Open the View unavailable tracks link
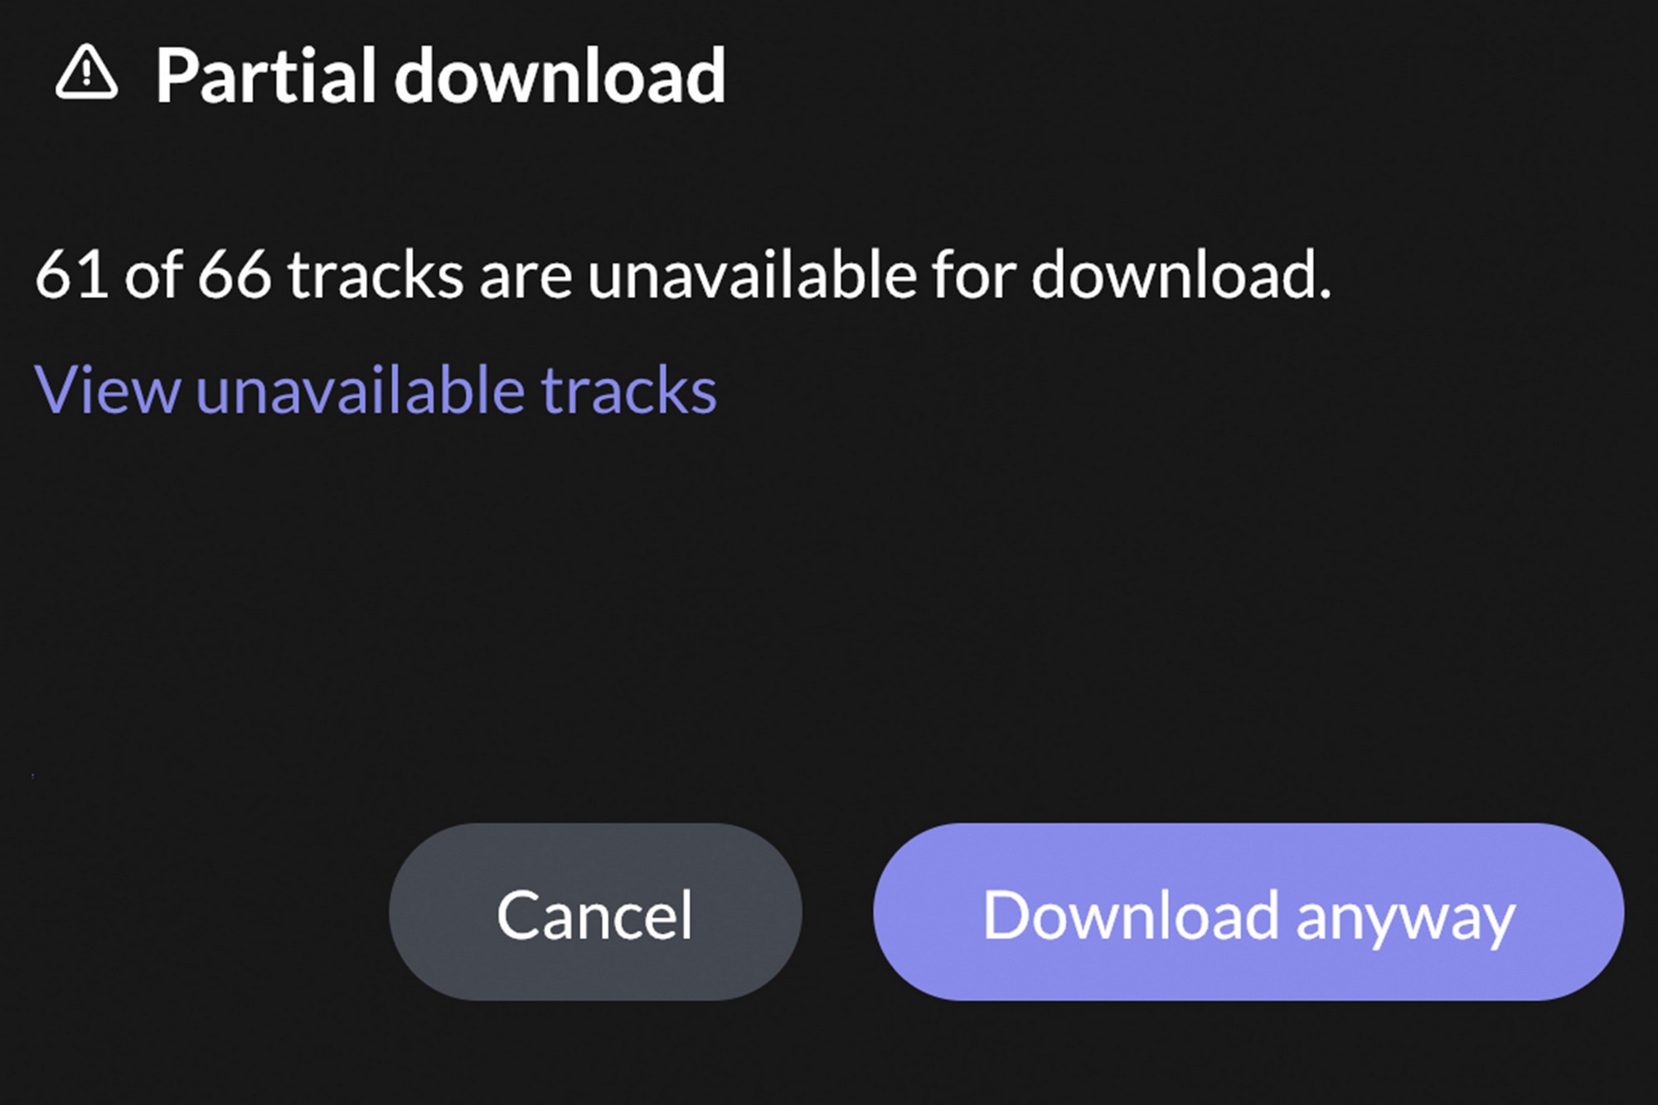This screenshot has width=1658, height=1105. [376, 390]
